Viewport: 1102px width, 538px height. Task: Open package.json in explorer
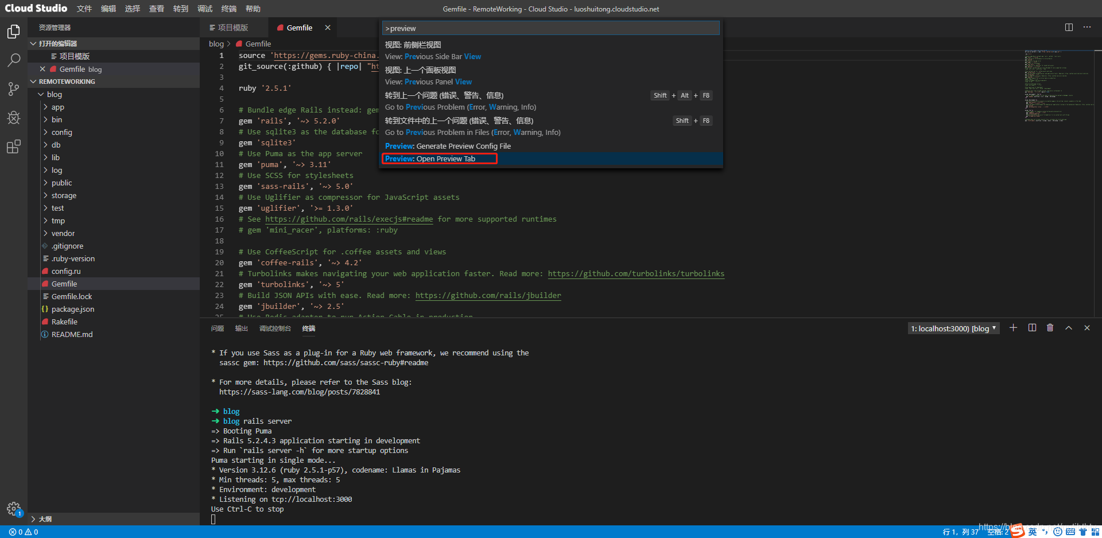click(x=114, y=309)
